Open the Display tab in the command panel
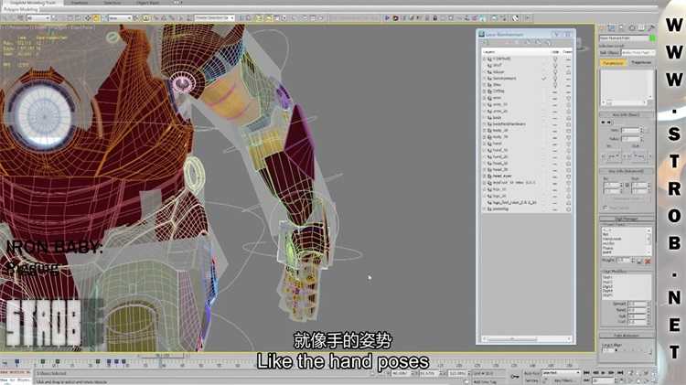 click(641, 28)
